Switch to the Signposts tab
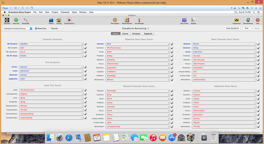Screen dimensions: 264x144 148,34
